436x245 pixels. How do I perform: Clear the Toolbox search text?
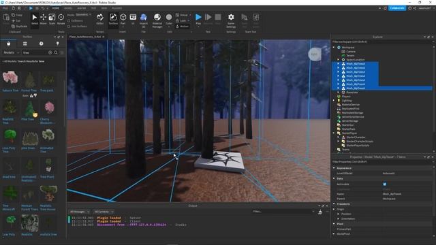pyautogui.click(x=50, y=52)
